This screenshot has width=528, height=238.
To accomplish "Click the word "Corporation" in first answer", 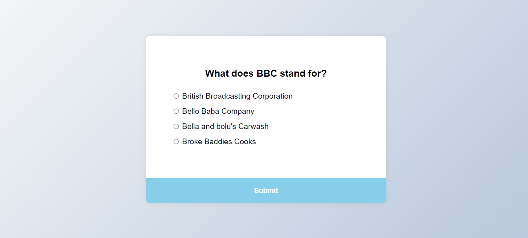I will 272,96.
